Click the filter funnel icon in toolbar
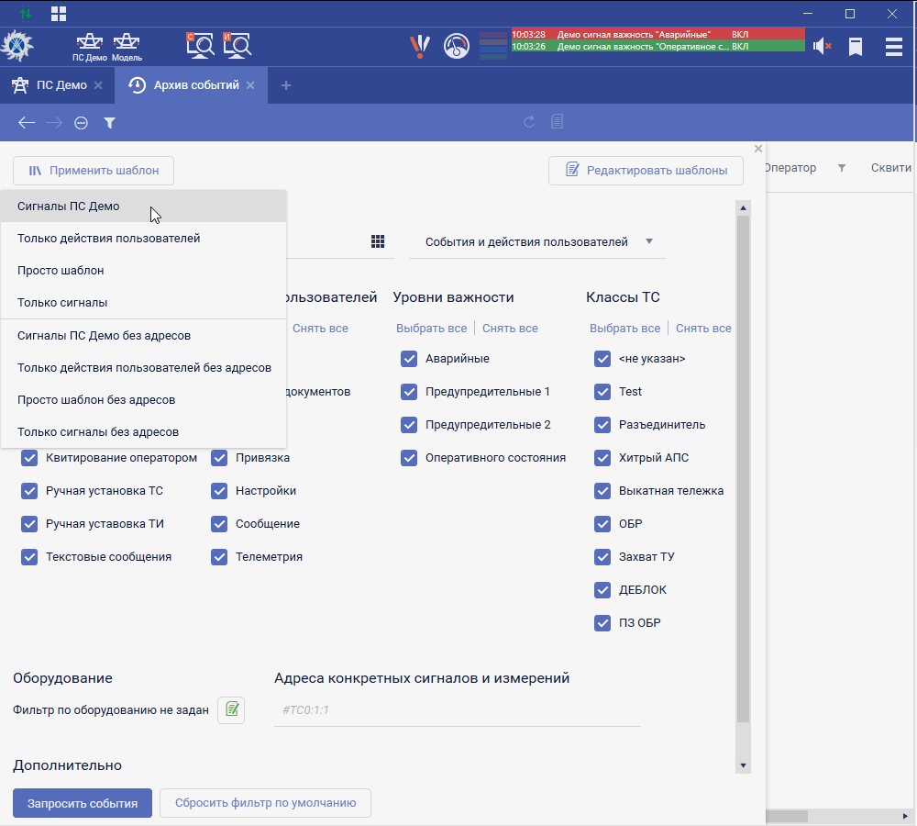 109,122
